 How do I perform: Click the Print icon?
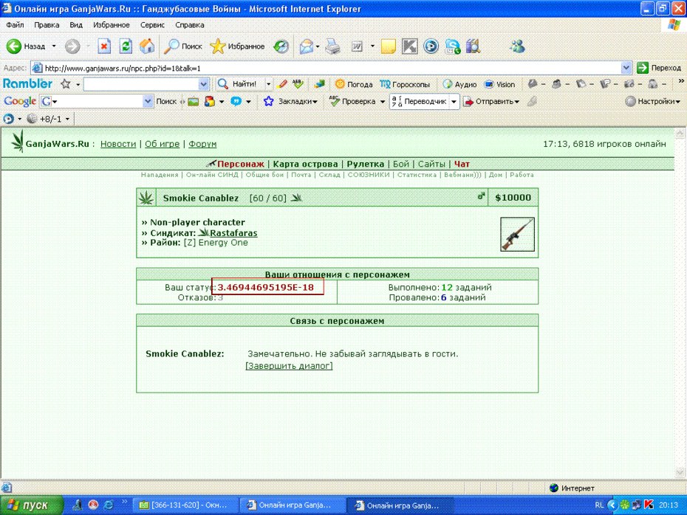click(x=332, y=46)
